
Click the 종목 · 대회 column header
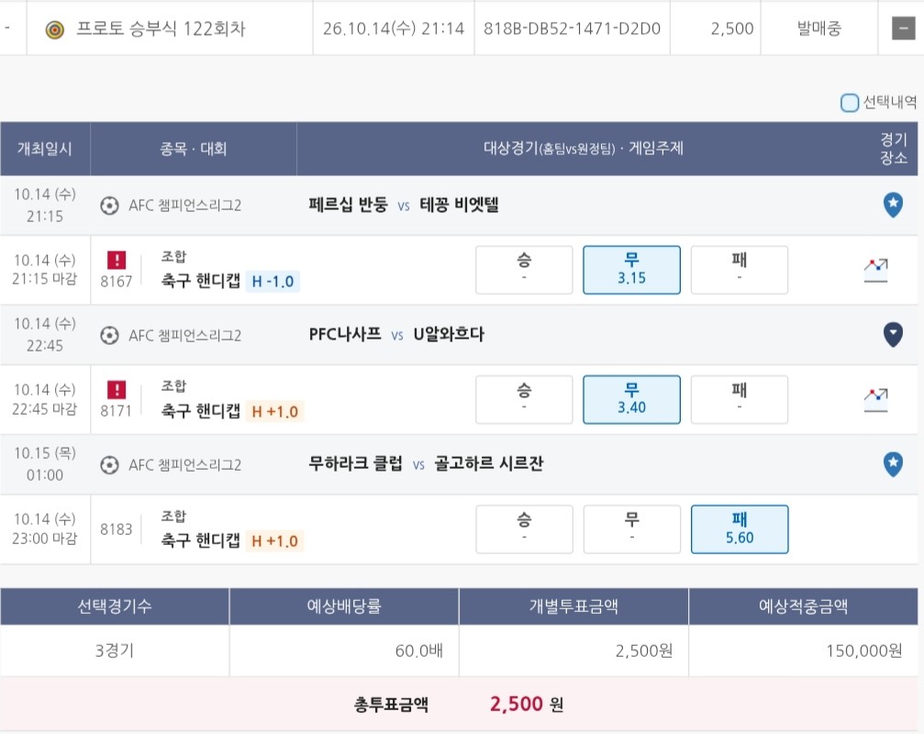tap(194, 149)
